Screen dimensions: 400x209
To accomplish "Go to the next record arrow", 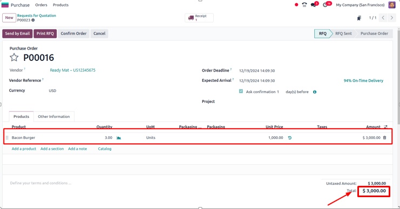I will click(392, 18).
